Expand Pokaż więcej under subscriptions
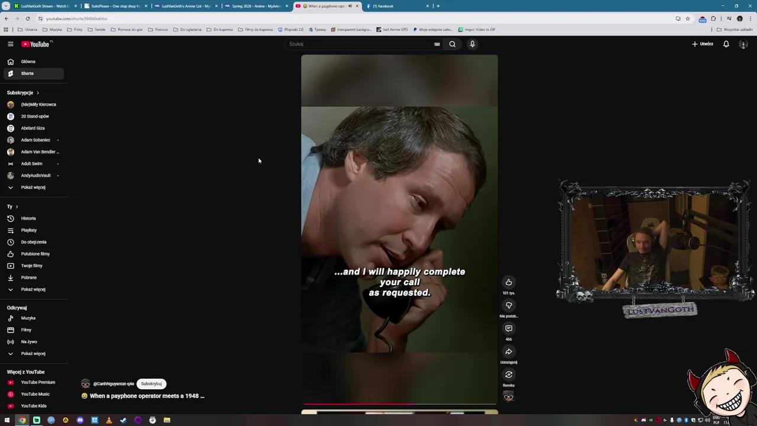This screenshot has width=757, height=426. 33,188
